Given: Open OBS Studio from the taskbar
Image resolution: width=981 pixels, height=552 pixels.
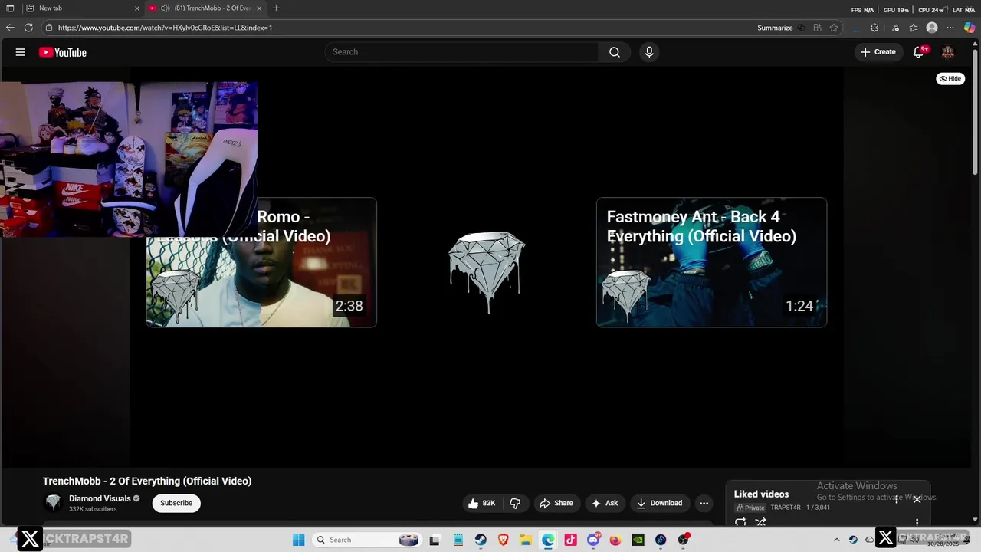Looking at the screenshot, I should tap(683, 540).
